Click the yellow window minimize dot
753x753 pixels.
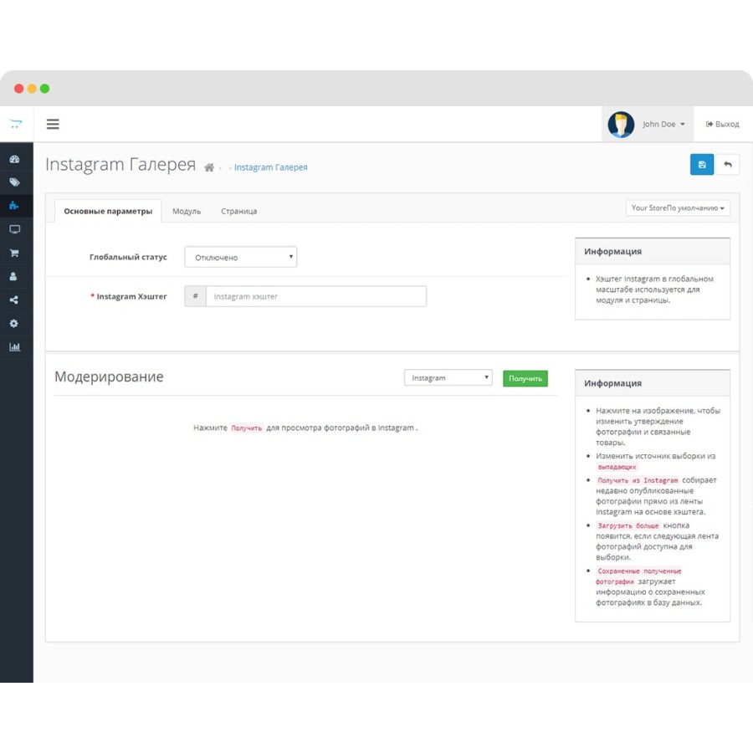pos(32,89)
